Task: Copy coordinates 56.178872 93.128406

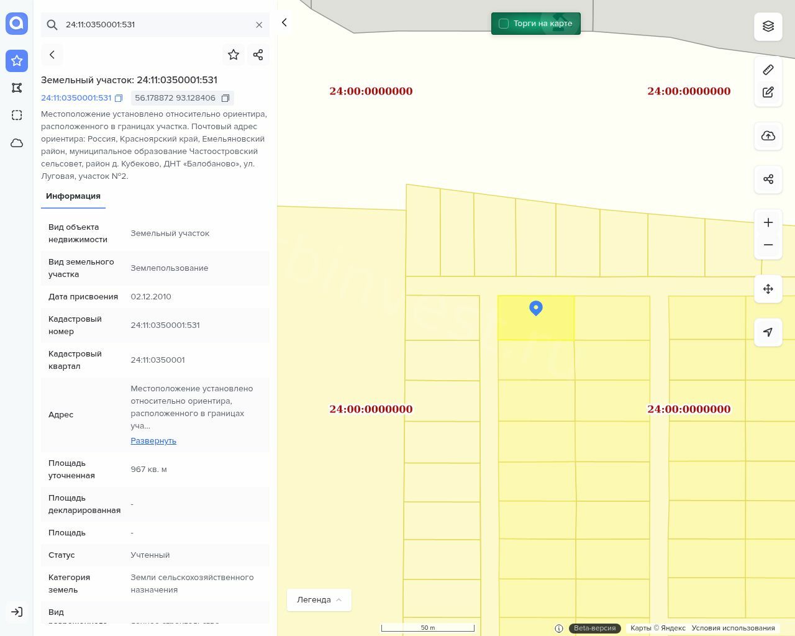Action: (x=225, y=98)
